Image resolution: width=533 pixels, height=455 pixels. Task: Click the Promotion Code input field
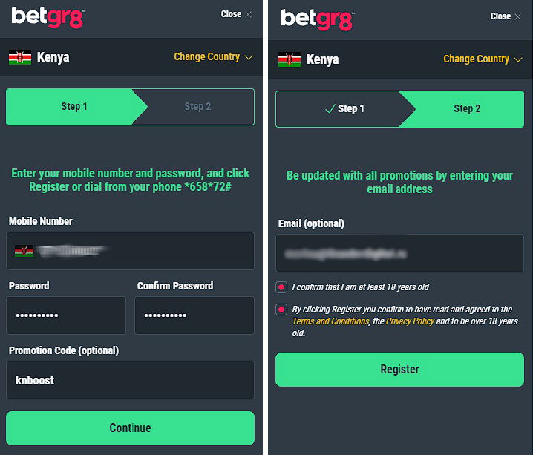coord(130,380)
